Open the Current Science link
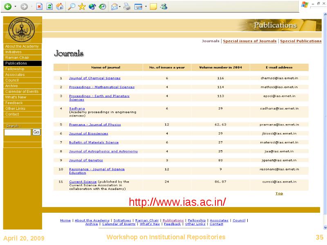This screenshot has height=245, width=327. click(83, 182)
